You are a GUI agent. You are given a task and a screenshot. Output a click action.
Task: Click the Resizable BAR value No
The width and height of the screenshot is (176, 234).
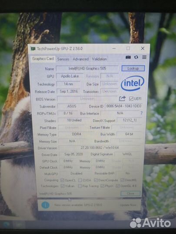click(128, 173)
